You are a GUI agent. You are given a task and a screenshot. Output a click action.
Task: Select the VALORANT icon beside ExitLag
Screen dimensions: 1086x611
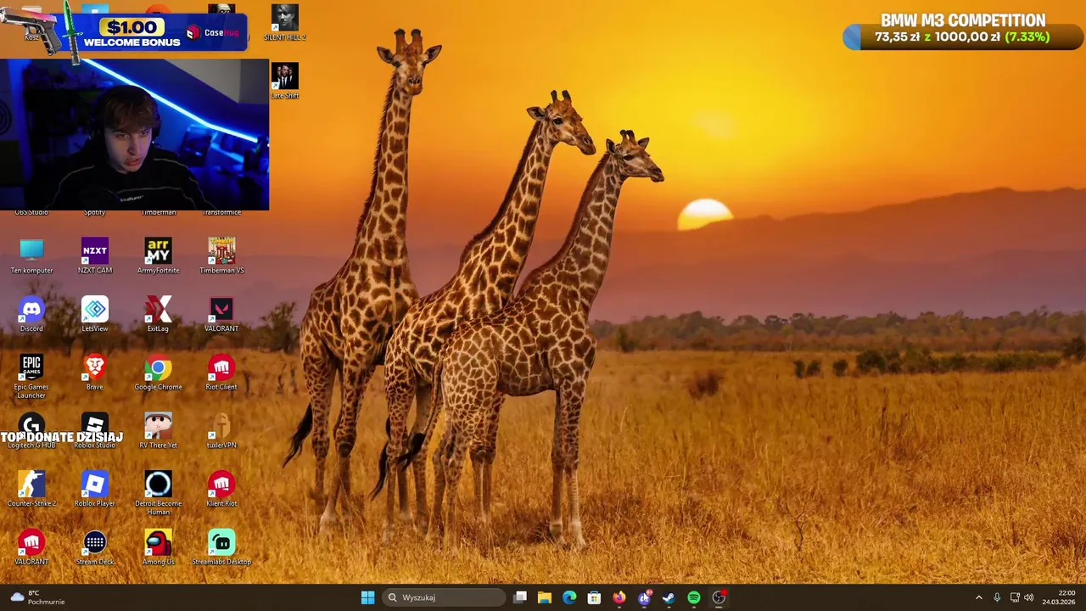[221, 315]
